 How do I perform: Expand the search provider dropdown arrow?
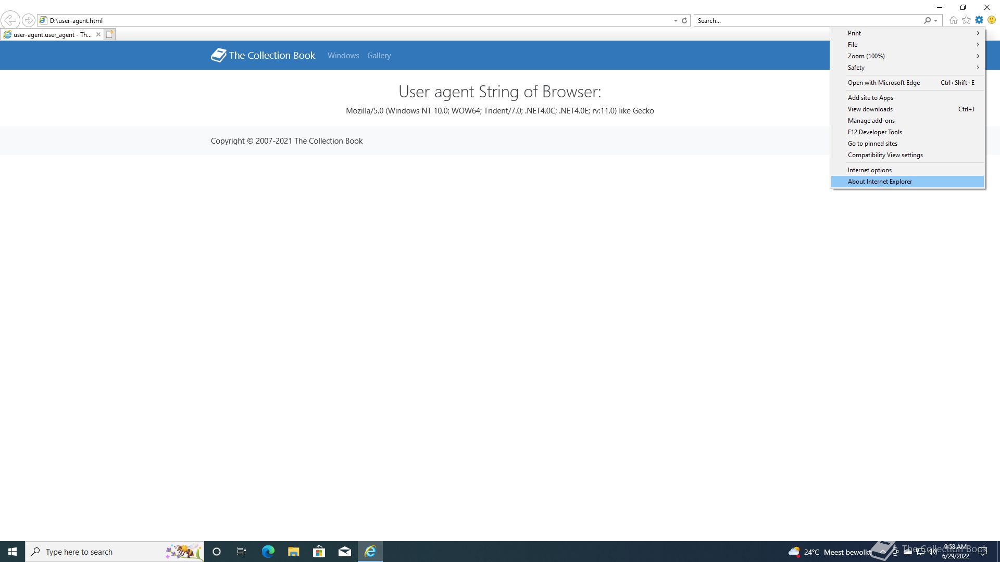(x=936, y=21)
